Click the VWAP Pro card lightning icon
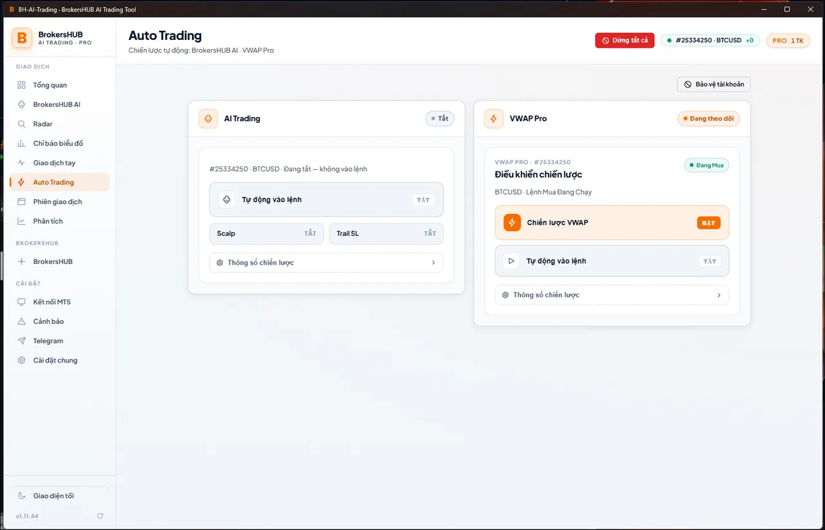 (494, 118)
